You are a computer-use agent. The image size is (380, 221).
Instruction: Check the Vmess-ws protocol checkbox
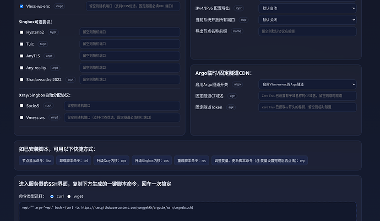pyautogui.click(x=21, y=117)
